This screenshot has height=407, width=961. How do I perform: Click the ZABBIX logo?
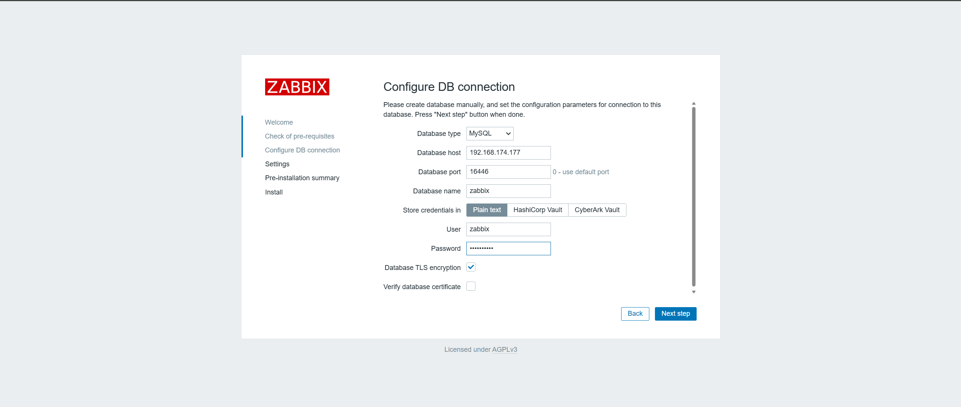point(297,87)
